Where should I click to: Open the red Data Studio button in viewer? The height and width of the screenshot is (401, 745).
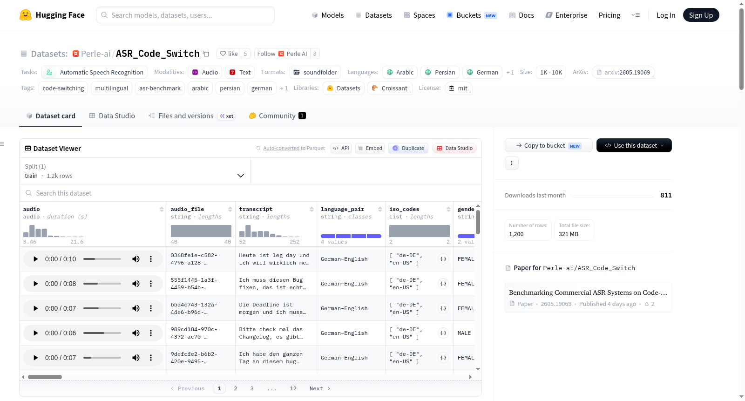(x=454, y=148)
